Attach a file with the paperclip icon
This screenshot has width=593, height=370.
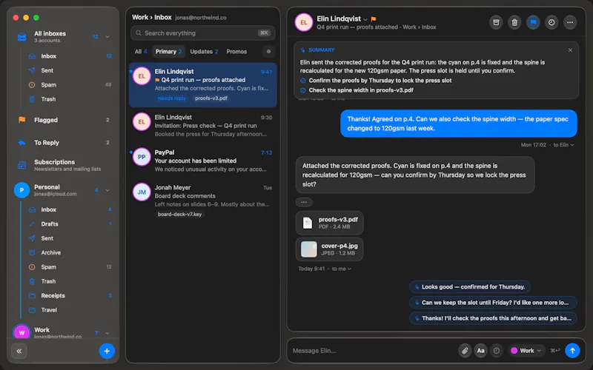pos(465,351)
